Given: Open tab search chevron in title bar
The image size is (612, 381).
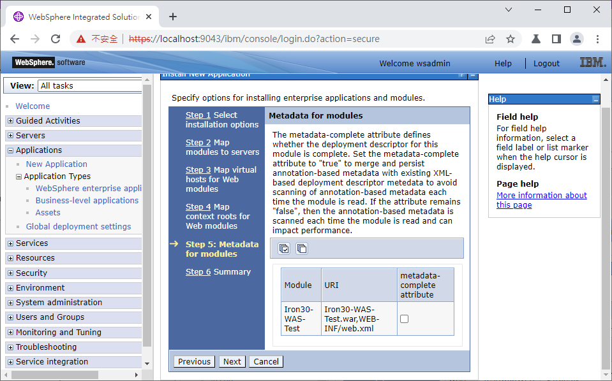Looking at the screenshot, I should click(509, 10).
